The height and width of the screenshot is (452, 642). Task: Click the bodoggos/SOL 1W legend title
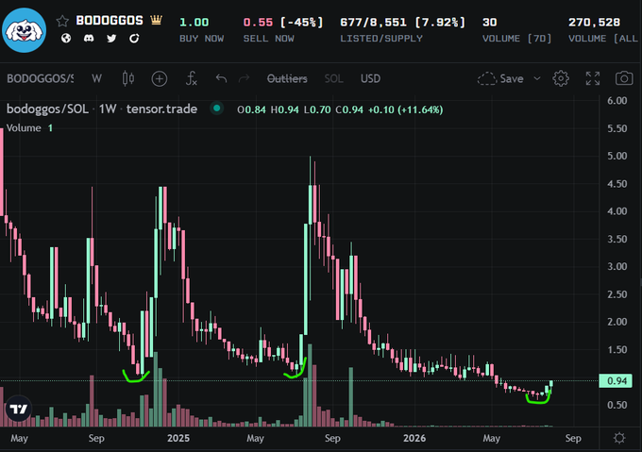(102, 109)
